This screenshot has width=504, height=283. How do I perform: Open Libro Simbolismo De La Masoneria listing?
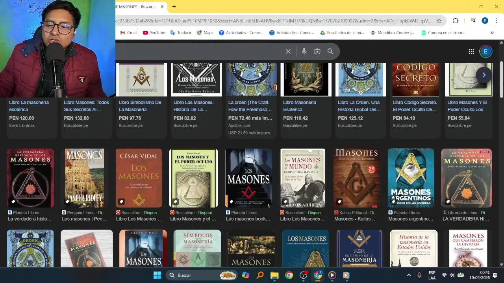point(140,106)
